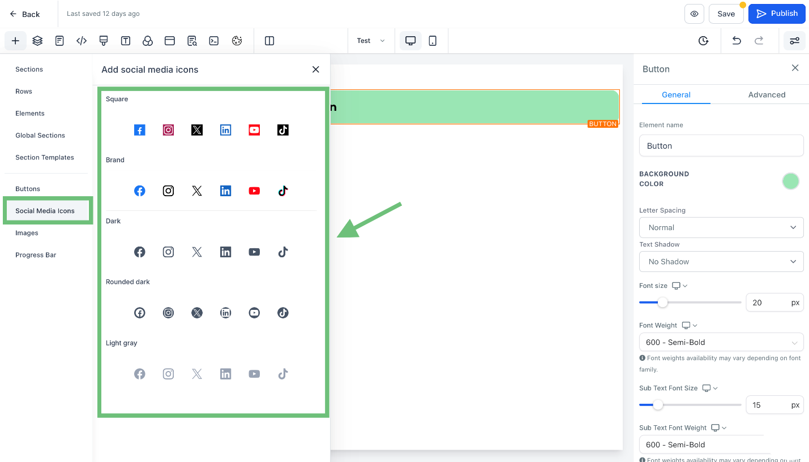Open Progress Bar menu item
Screen dimensions: 809x462
coord(36,255)
